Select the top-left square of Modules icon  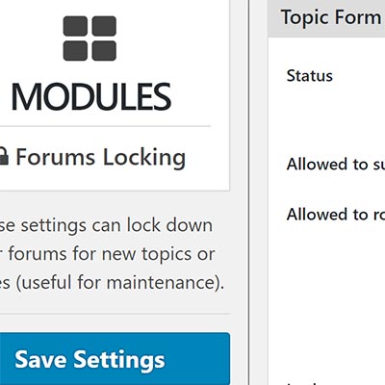(75, 26)
